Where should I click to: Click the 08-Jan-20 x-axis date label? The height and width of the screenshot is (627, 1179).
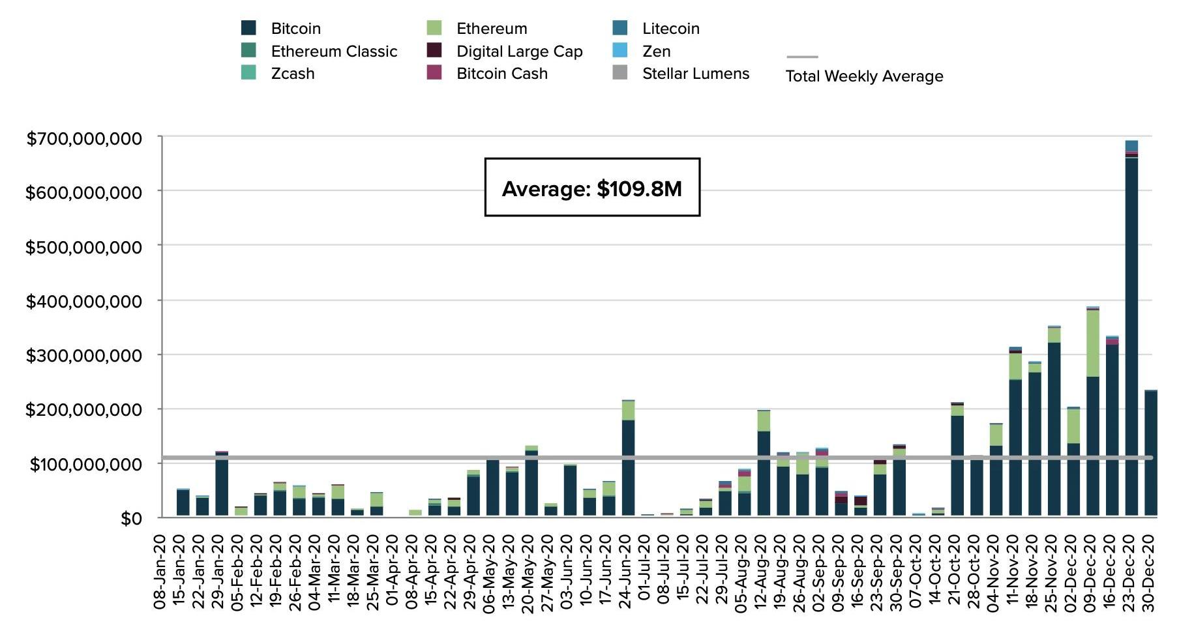[x=160, y=572]
